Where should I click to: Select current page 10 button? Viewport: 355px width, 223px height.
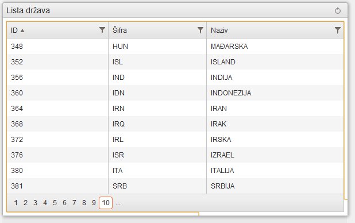tap(106, 203)
